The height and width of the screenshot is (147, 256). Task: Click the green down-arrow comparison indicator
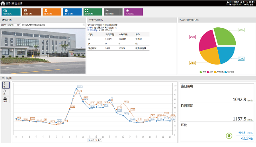229,136
